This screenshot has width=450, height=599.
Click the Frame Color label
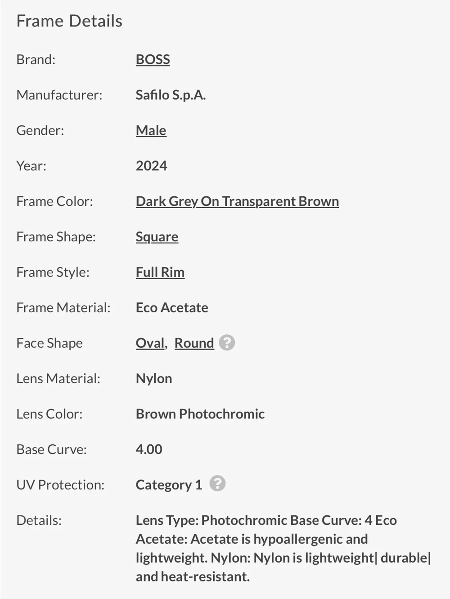(x=54, y=201)
